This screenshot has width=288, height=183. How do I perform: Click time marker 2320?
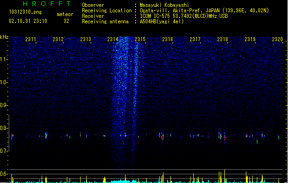[277, 39]
